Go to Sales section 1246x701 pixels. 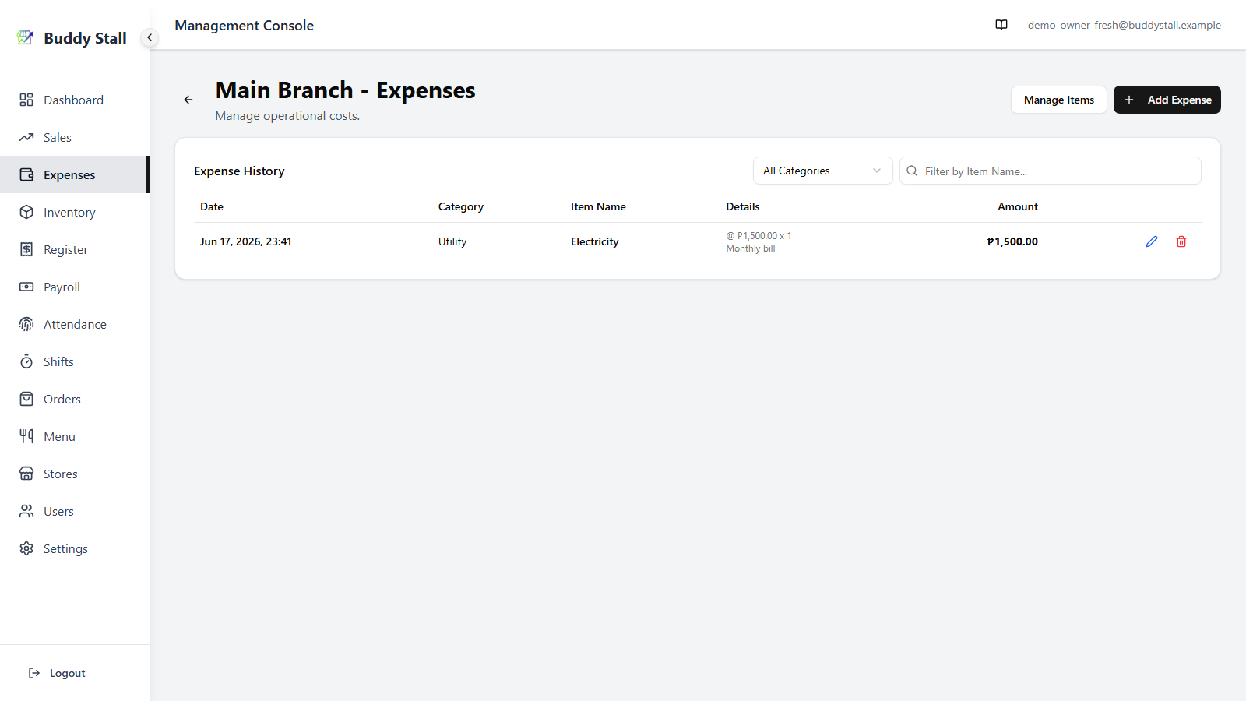coord(75,137)
